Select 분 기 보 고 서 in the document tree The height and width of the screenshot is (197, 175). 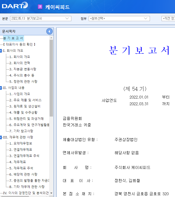click(x=13, y=38)
